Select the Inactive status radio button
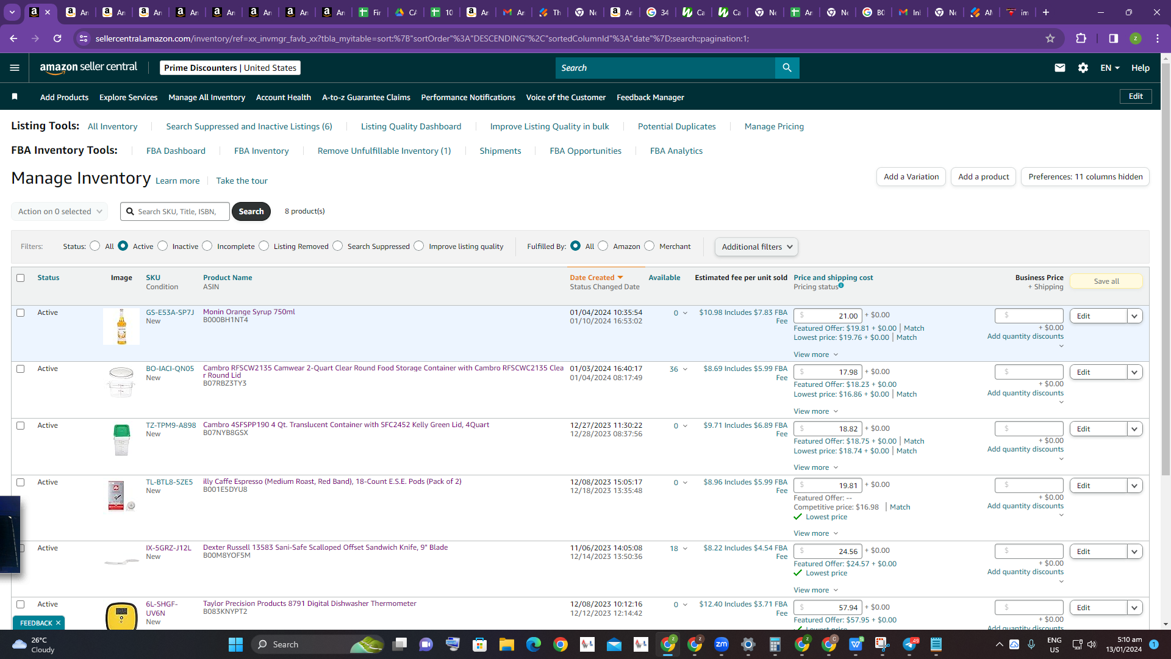1171x659 pixels. [163, 246]
